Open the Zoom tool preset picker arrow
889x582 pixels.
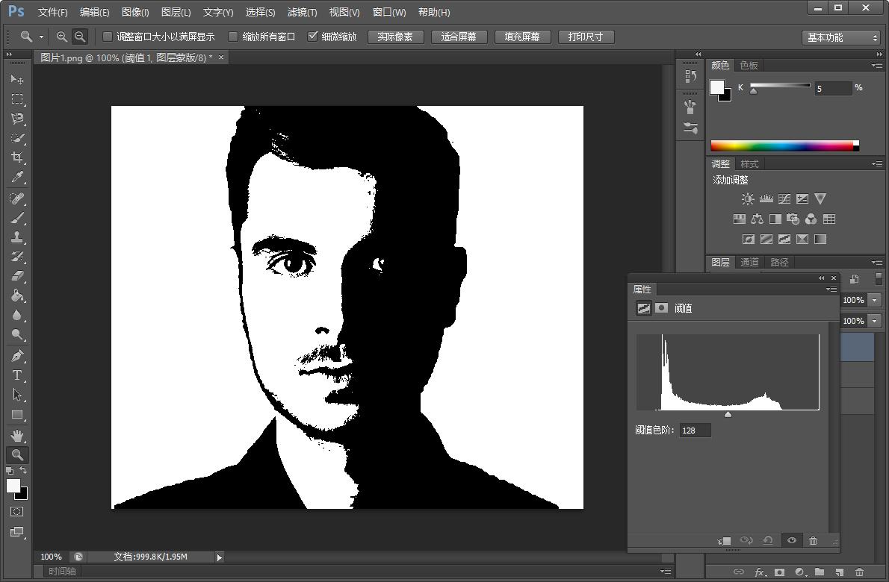coord(41,37)
